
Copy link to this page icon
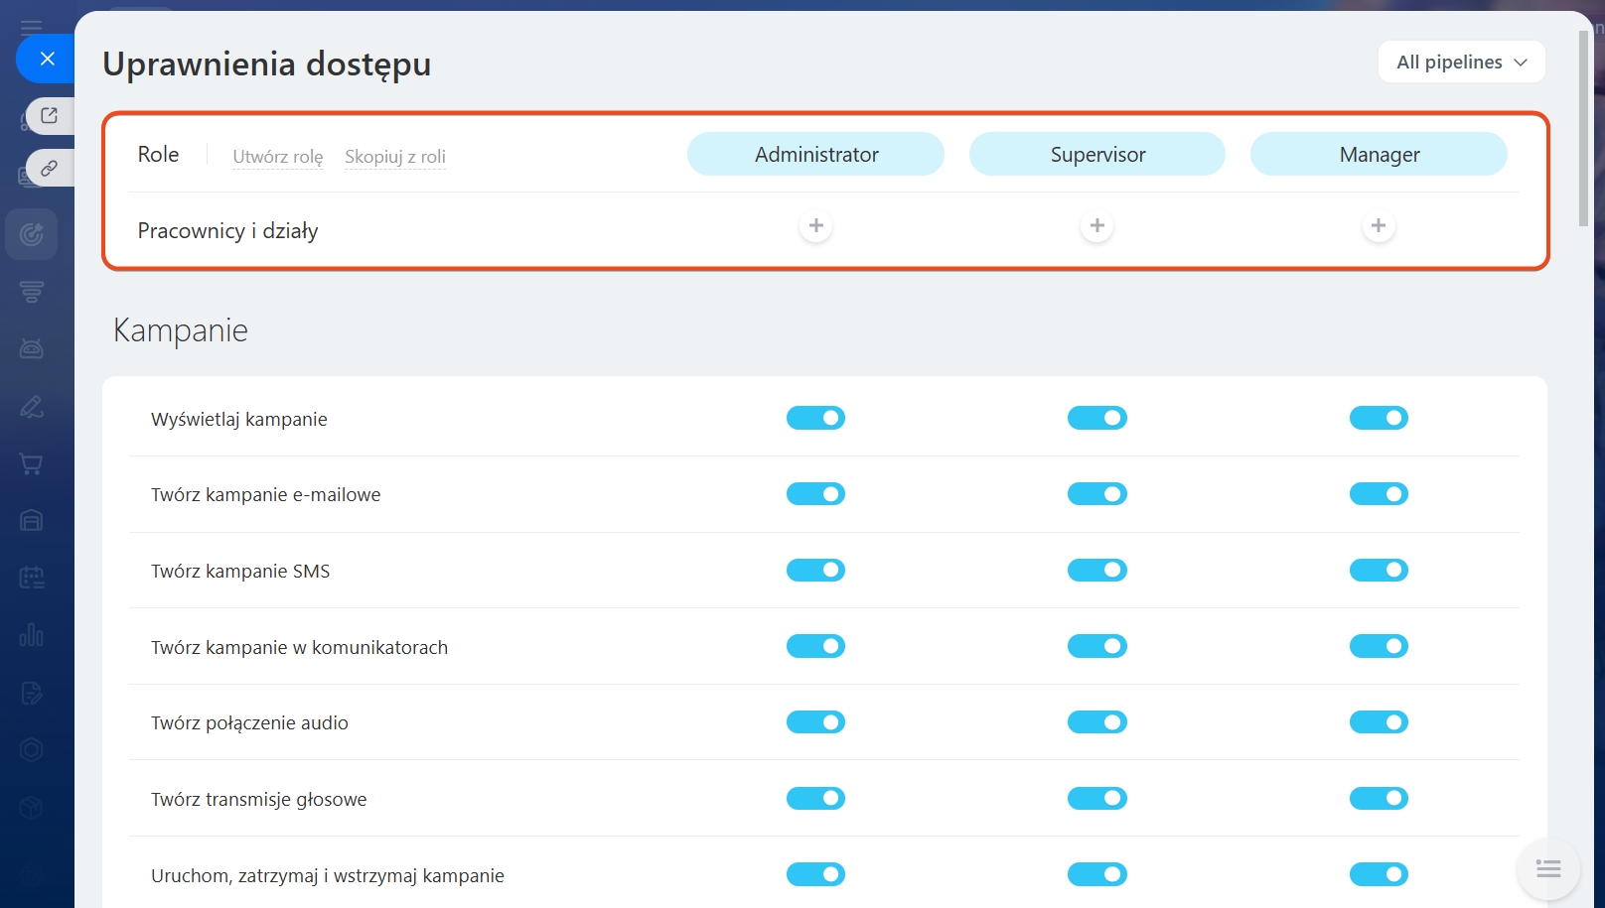pyautogui.click(x=50, y=168)
